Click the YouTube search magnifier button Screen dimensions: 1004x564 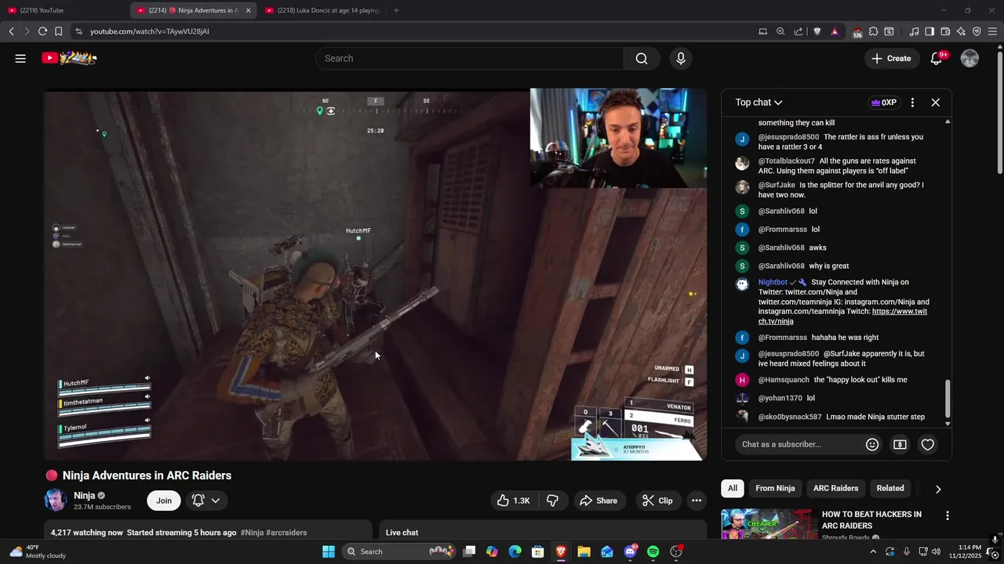642,58
